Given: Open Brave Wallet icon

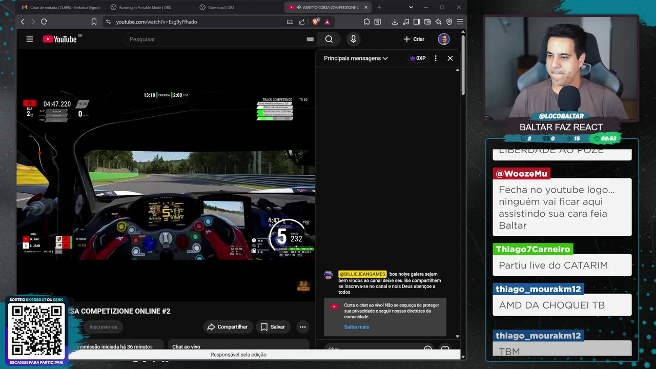Looking at the screenshot, I should (427, 22).
